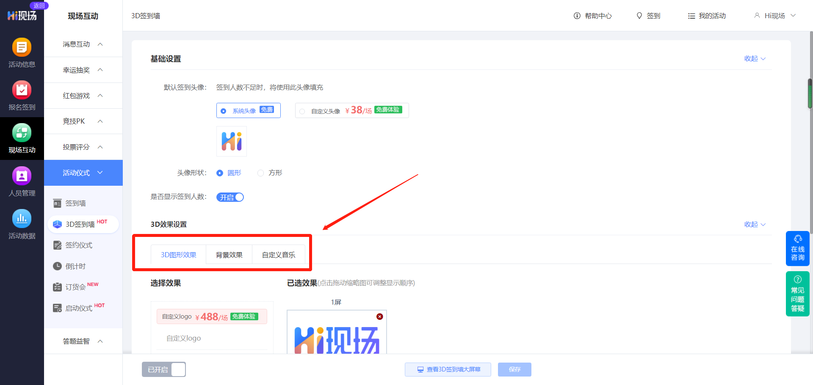
Task: View 活动数据 via its sidebar icon
Action: (22, 223)
